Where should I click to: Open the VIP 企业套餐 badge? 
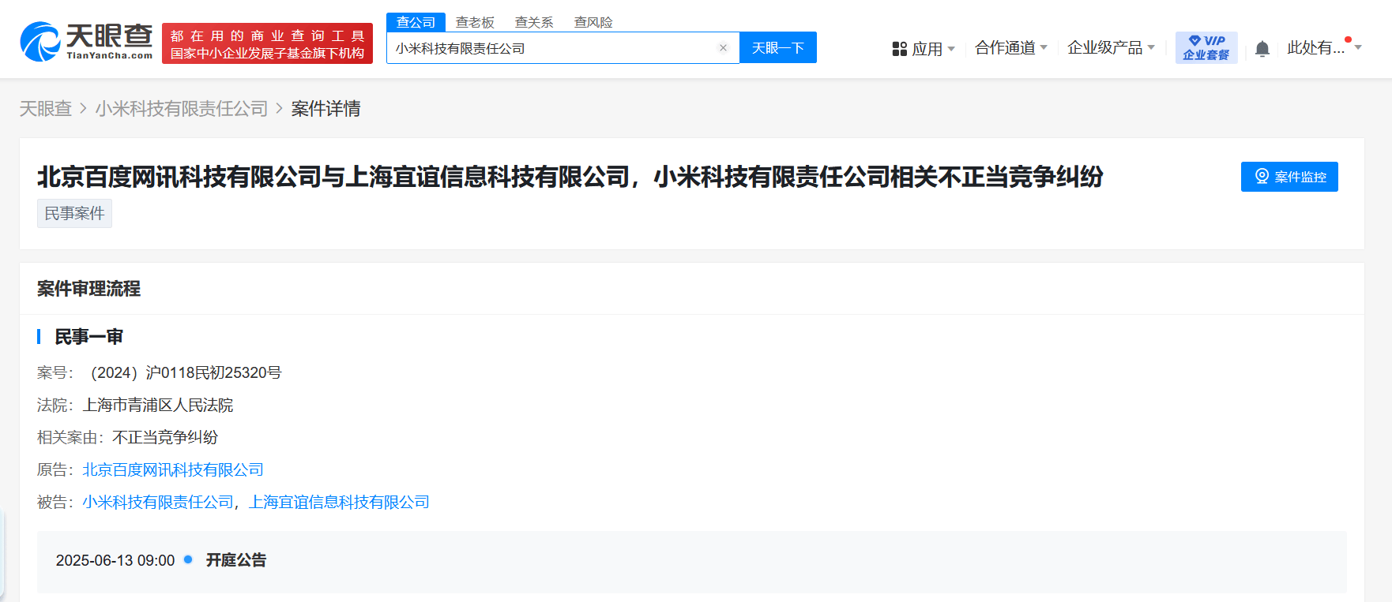click(x=1206, y=48)
